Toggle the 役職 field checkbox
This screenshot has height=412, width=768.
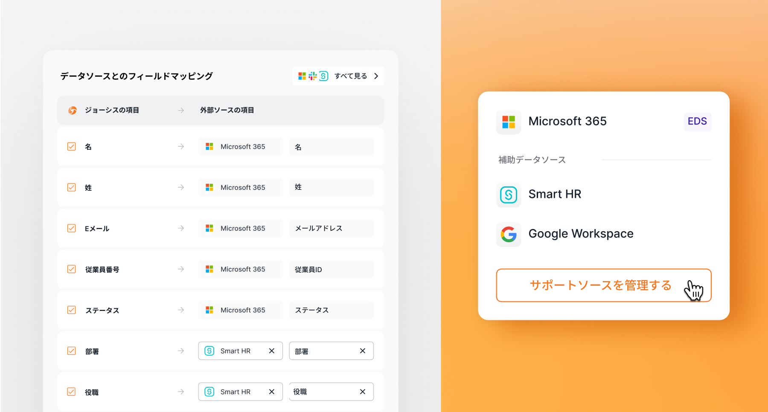click(x=72, y=392)
